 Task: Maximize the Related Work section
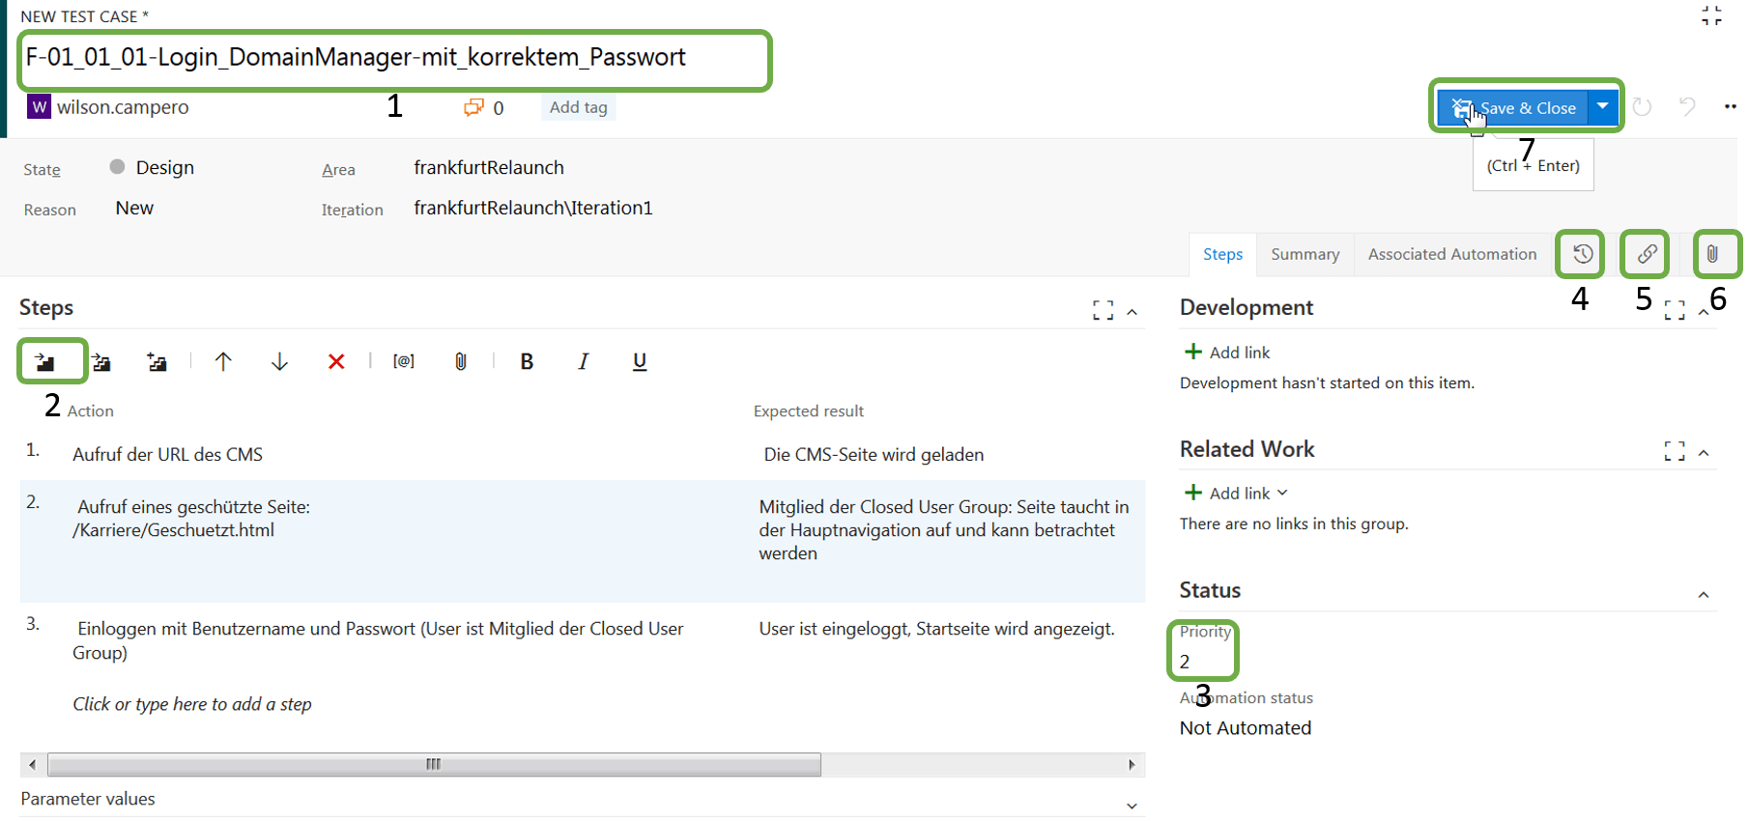[x=1675, y=451]
